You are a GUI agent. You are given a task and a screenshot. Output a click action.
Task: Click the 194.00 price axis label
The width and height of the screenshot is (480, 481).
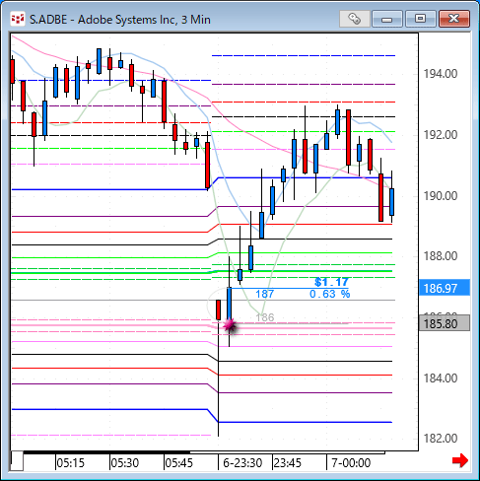pyautogui.click(x=441, y=74)
